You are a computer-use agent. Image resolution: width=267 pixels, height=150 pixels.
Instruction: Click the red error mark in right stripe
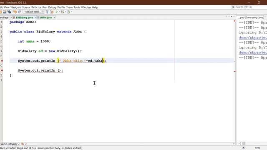coord(234,71)
